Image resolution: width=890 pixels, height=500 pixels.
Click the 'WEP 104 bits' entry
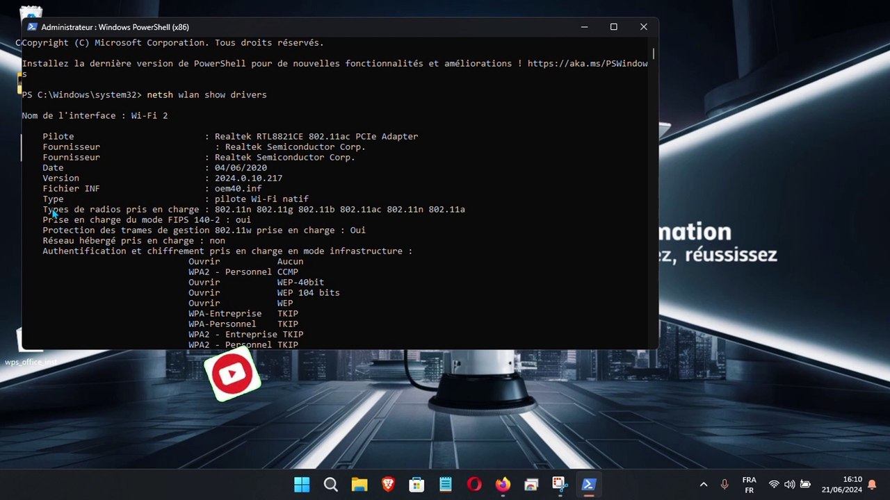coord(309,293)
